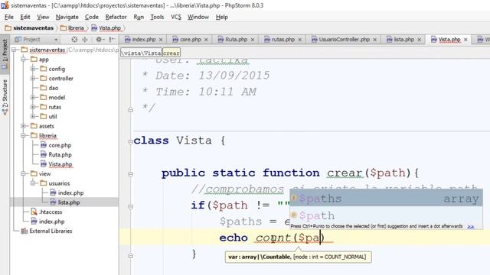The height and width of the screenshot is (275, 490).
Task: Close the Vista.php tab
Action: pyautogui.click(x=465, y=40)
